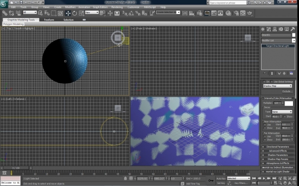Open the 3ds Max application menu logo
The image size is (299, 186).
click(x=4, y=4)
